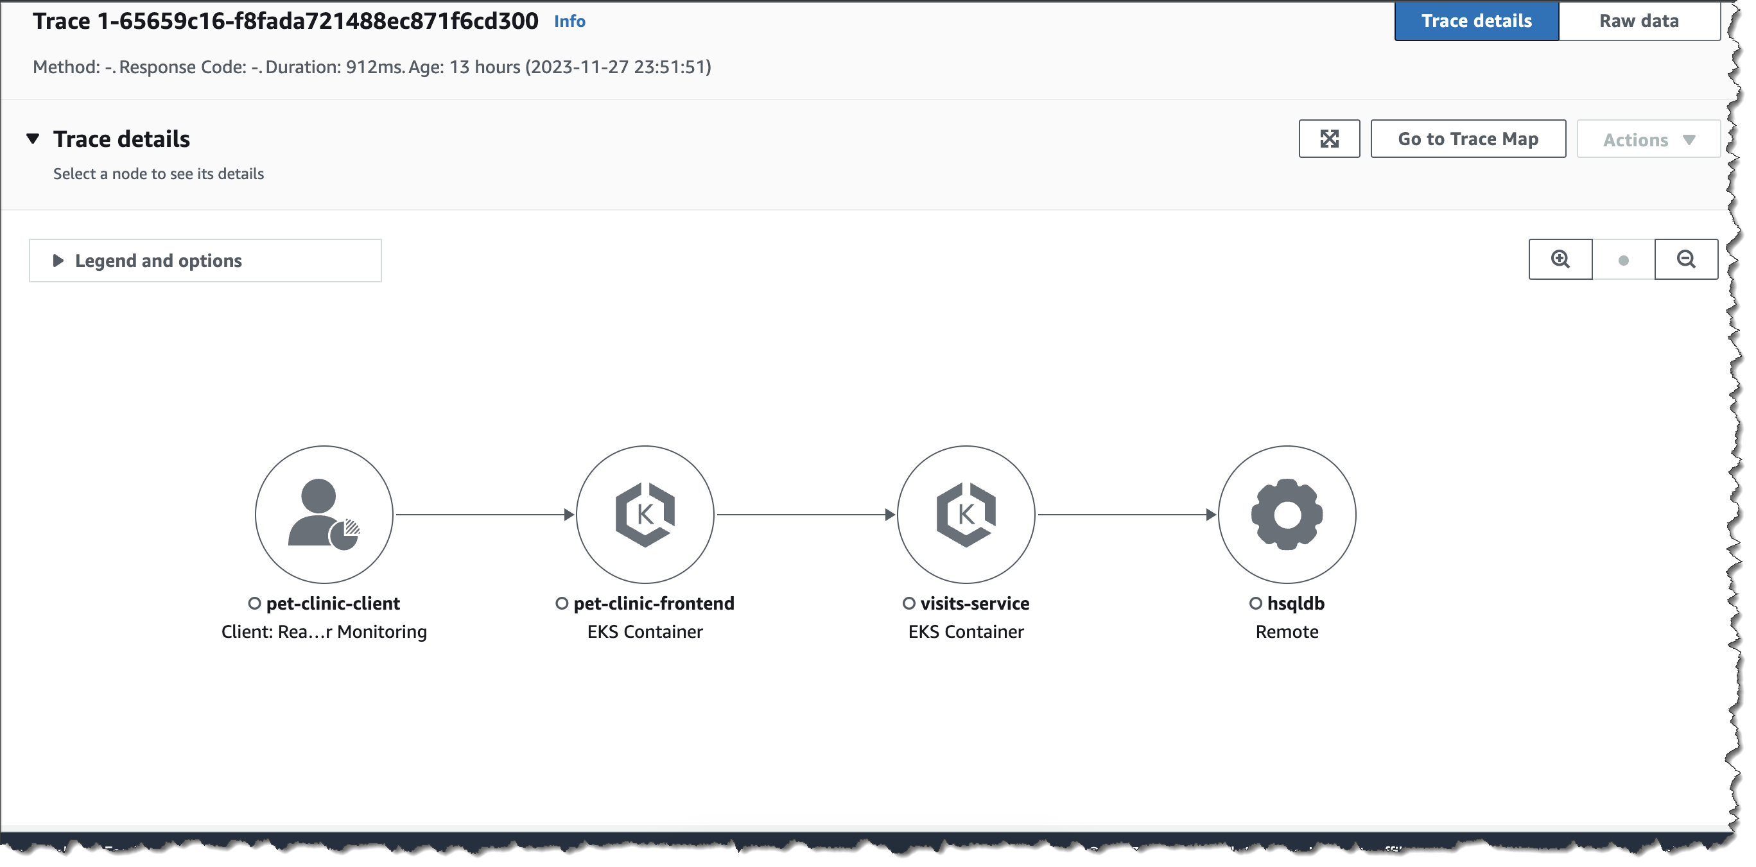Viewport: 1756px width, 867px height.
Task: Click status circle beside hsqldb label
Action: point(1255,603)
